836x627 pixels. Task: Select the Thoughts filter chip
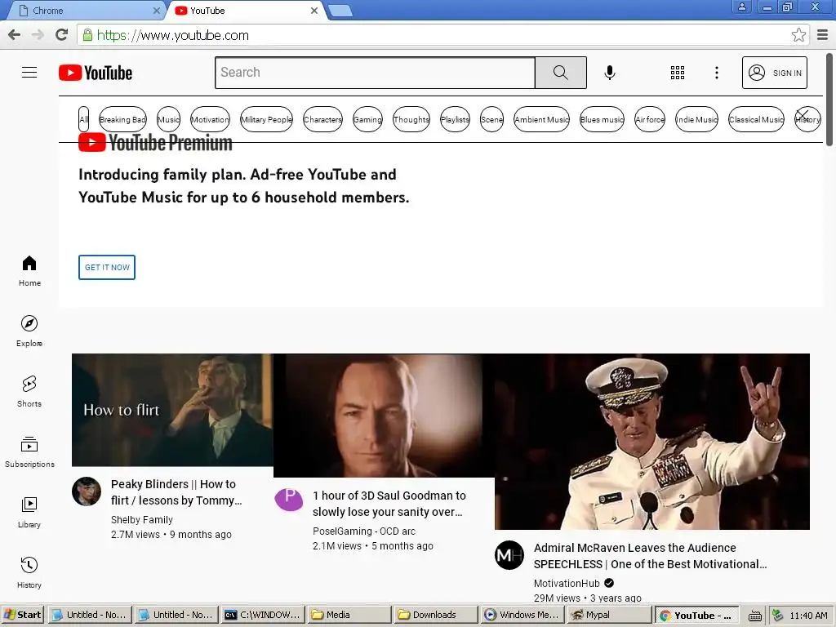tap(411, 119)
